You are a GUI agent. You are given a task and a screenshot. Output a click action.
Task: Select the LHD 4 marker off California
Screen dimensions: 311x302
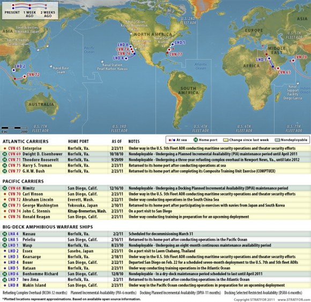tap(126, 59)
